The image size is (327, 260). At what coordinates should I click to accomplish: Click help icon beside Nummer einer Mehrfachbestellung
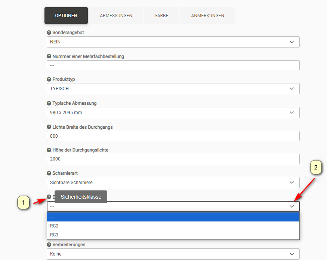click(49, 56)
